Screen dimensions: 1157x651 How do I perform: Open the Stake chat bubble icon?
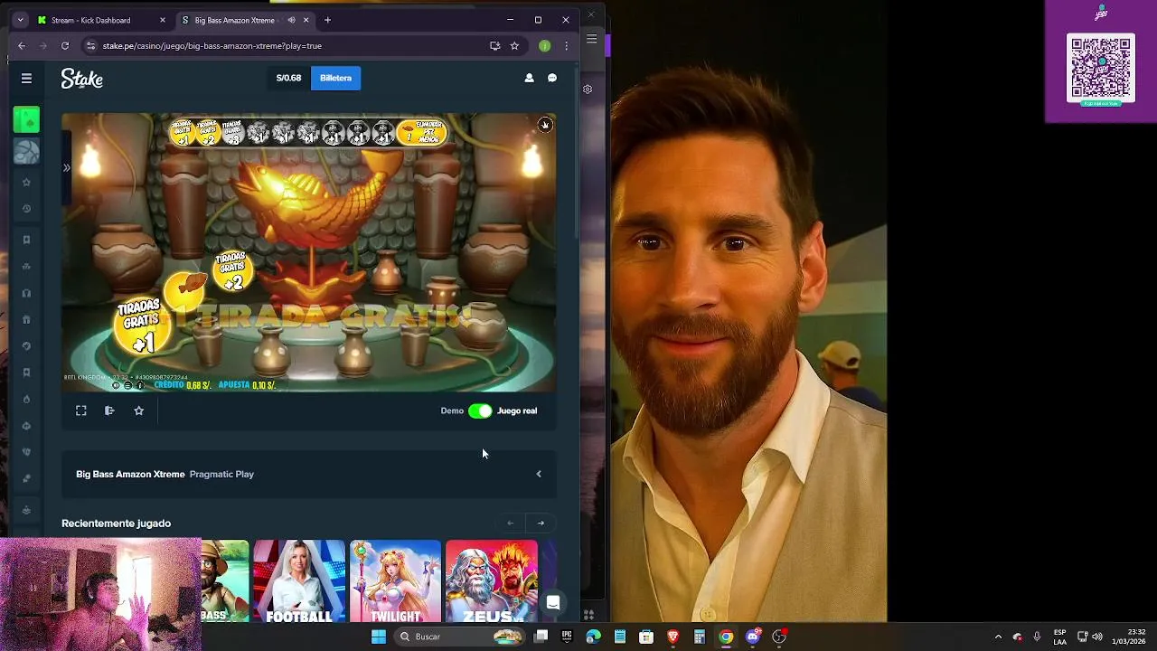[552, 78]
